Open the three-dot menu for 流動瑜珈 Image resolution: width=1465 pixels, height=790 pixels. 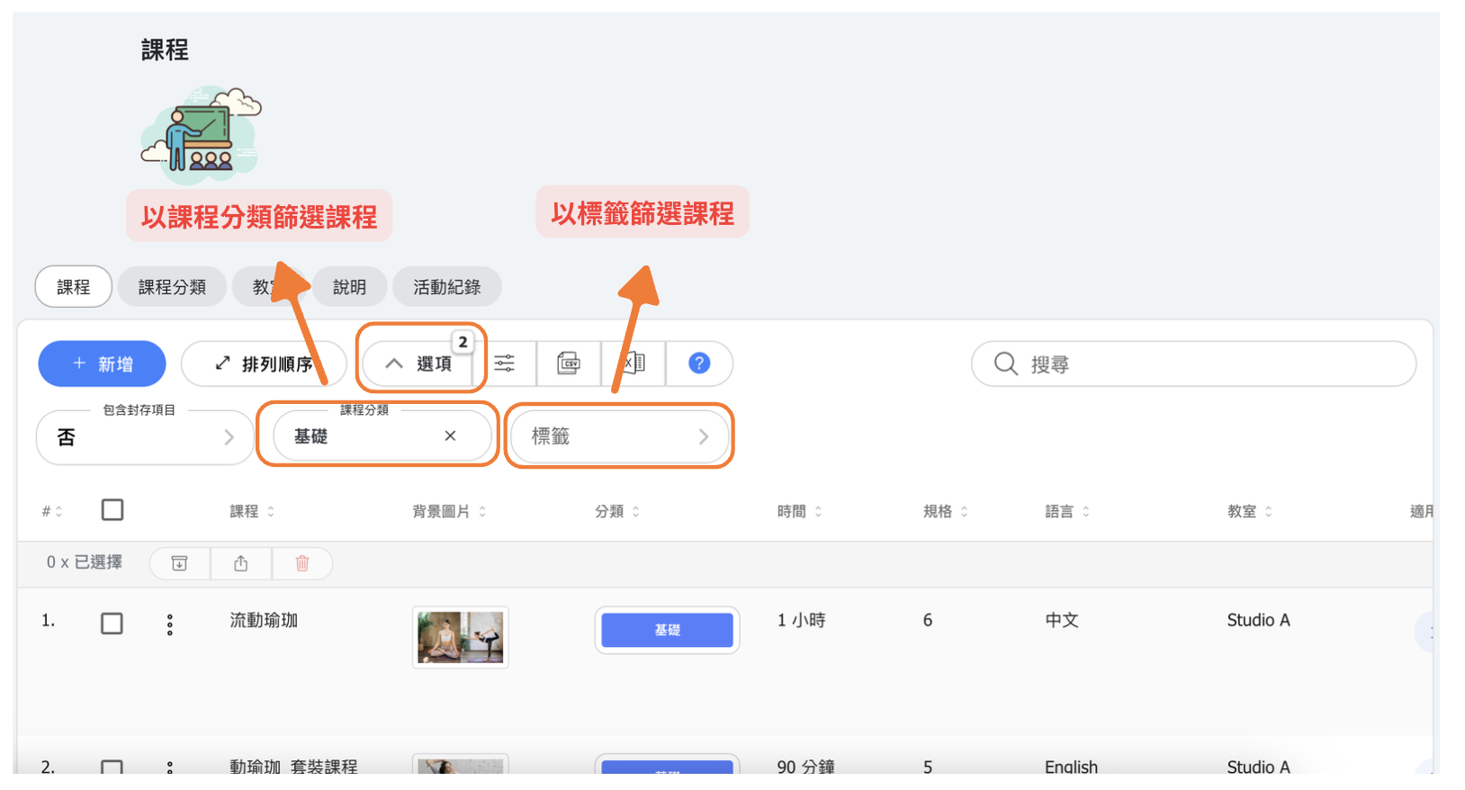click(170, 624)
